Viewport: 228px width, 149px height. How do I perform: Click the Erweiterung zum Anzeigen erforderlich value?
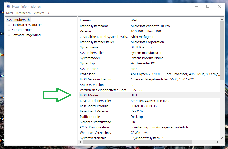pos(159,127)
